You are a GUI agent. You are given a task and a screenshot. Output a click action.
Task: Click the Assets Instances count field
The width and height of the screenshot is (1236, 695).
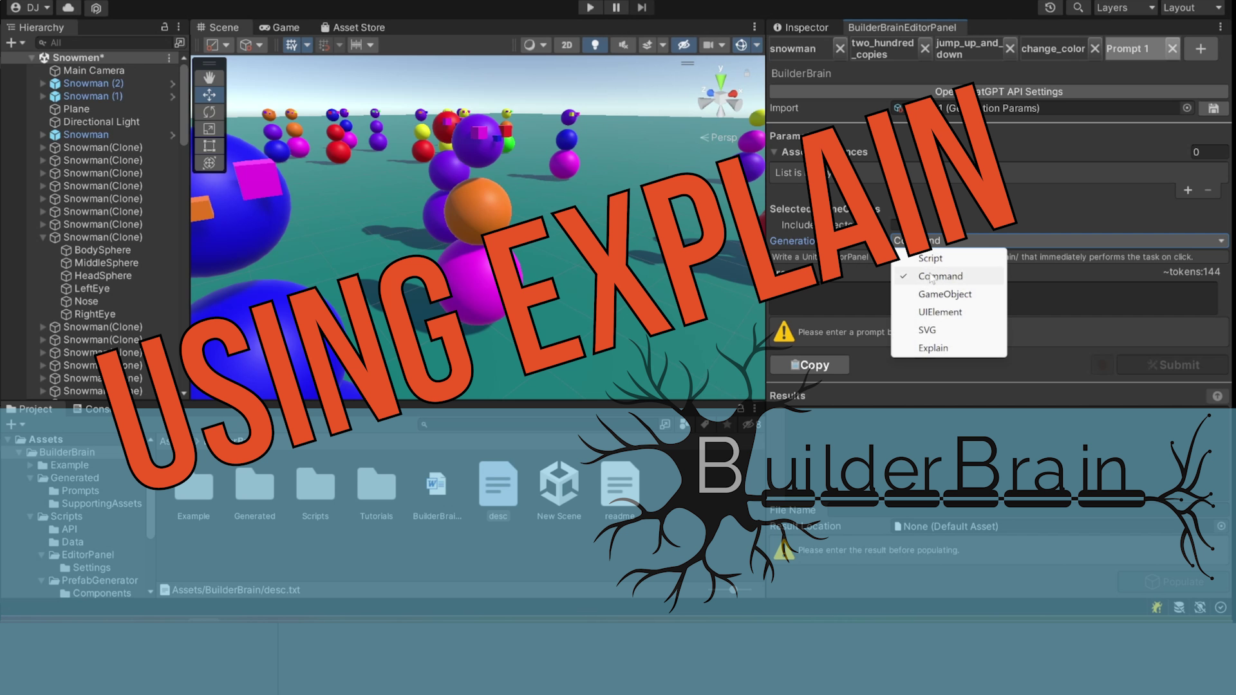coord(1208,153)
